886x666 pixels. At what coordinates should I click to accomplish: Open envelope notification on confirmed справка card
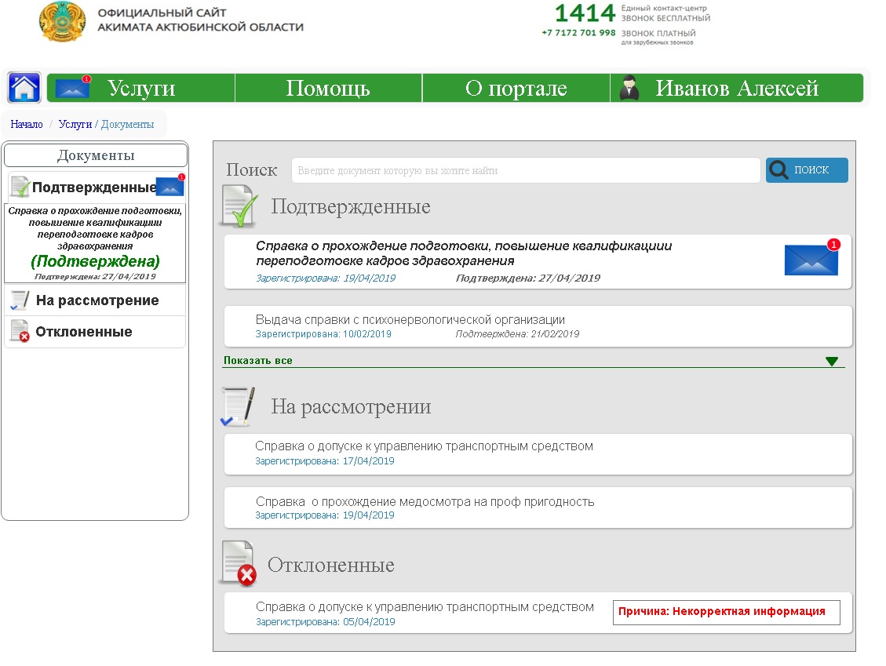click(812, 257)
